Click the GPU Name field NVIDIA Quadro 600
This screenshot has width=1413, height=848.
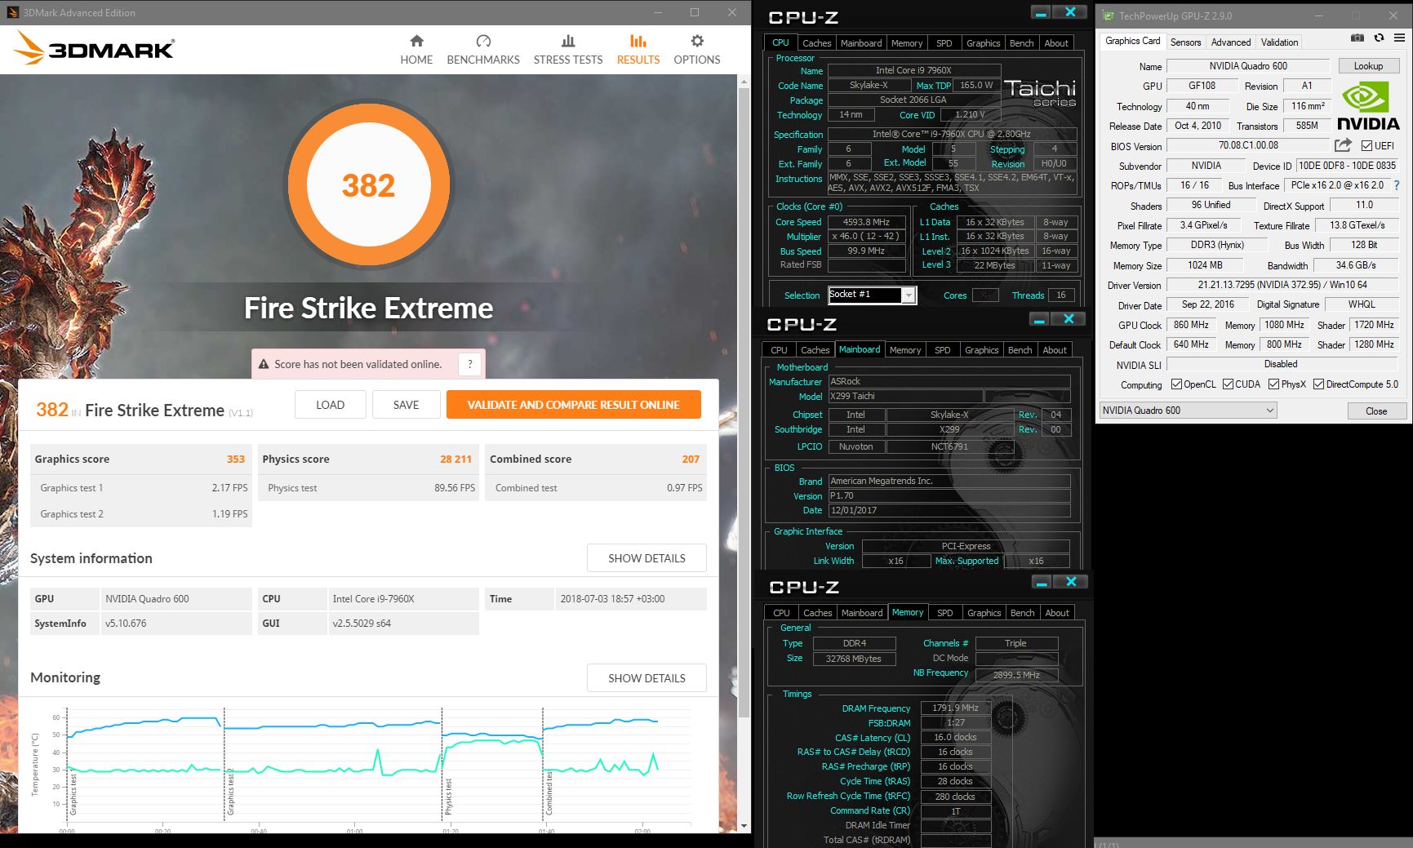coord(1248,66)
